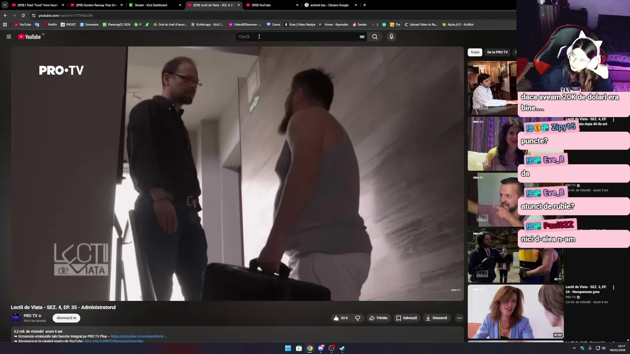Image resolution: width=630 pixels, height=354 pixels.
Task: Open Discord from the taskbar
Action: coord(320,348)
